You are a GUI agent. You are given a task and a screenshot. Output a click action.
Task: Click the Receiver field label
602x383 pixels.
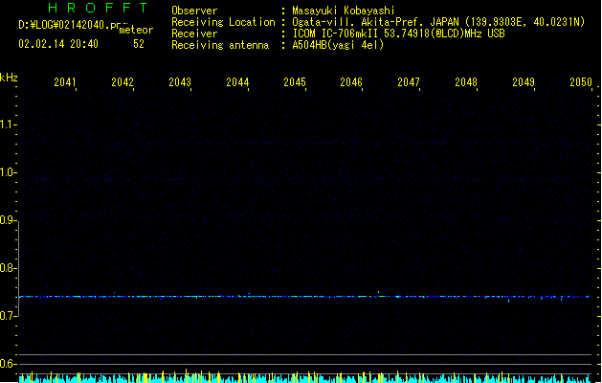tap(194, 34)
